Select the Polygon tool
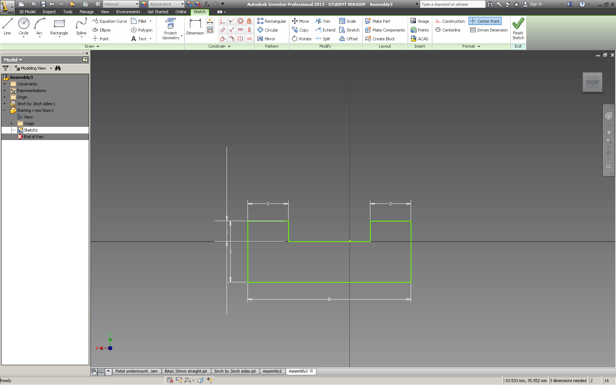The image size is (616, 385). [142, 30]
